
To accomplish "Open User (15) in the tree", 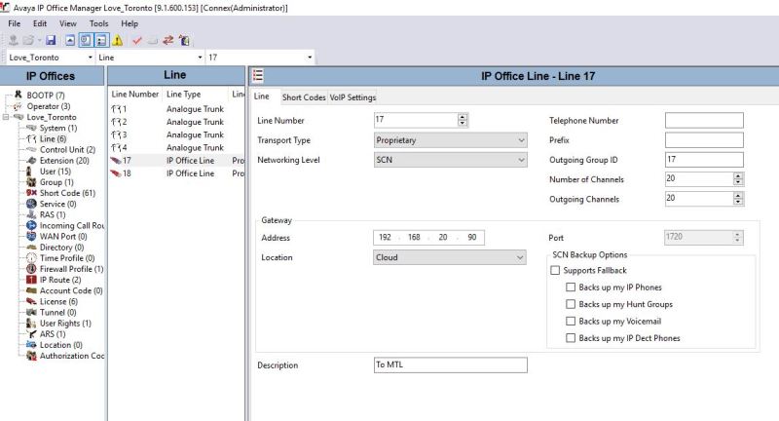I will tap(56, 172).
